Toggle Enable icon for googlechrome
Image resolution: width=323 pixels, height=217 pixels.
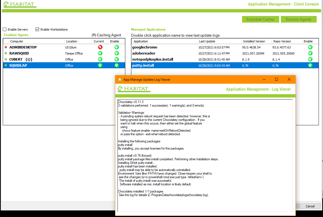310,47
